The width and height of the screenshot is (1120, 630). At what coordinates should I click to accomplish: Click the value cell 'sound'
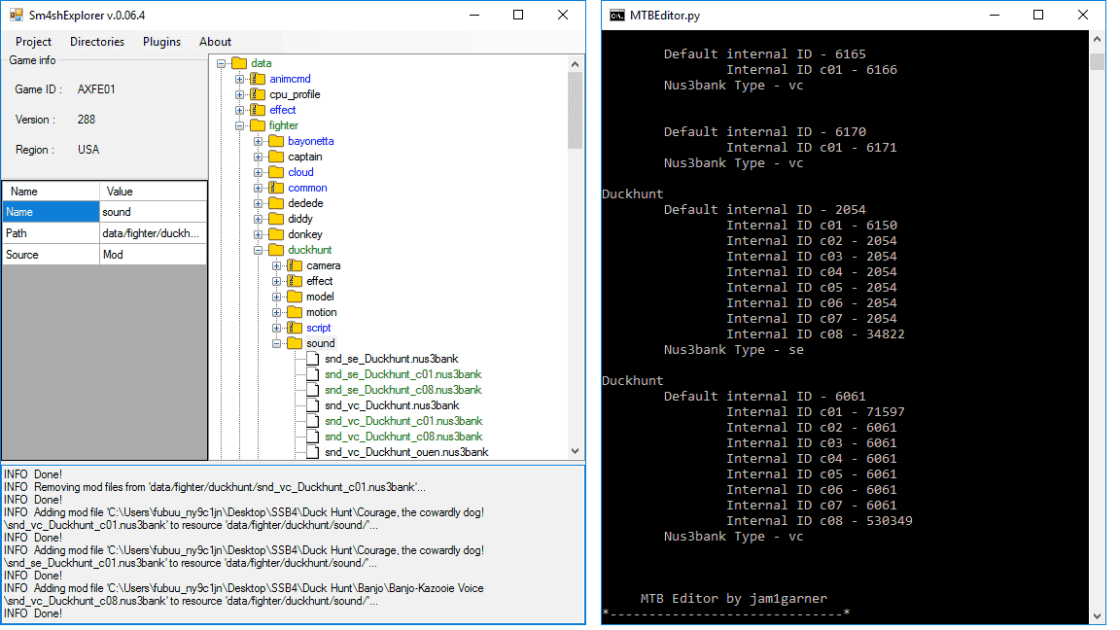point(153,212)
